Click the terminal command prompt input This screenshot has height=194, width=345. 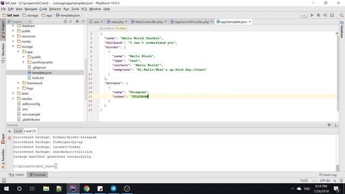tap(56, 166)
